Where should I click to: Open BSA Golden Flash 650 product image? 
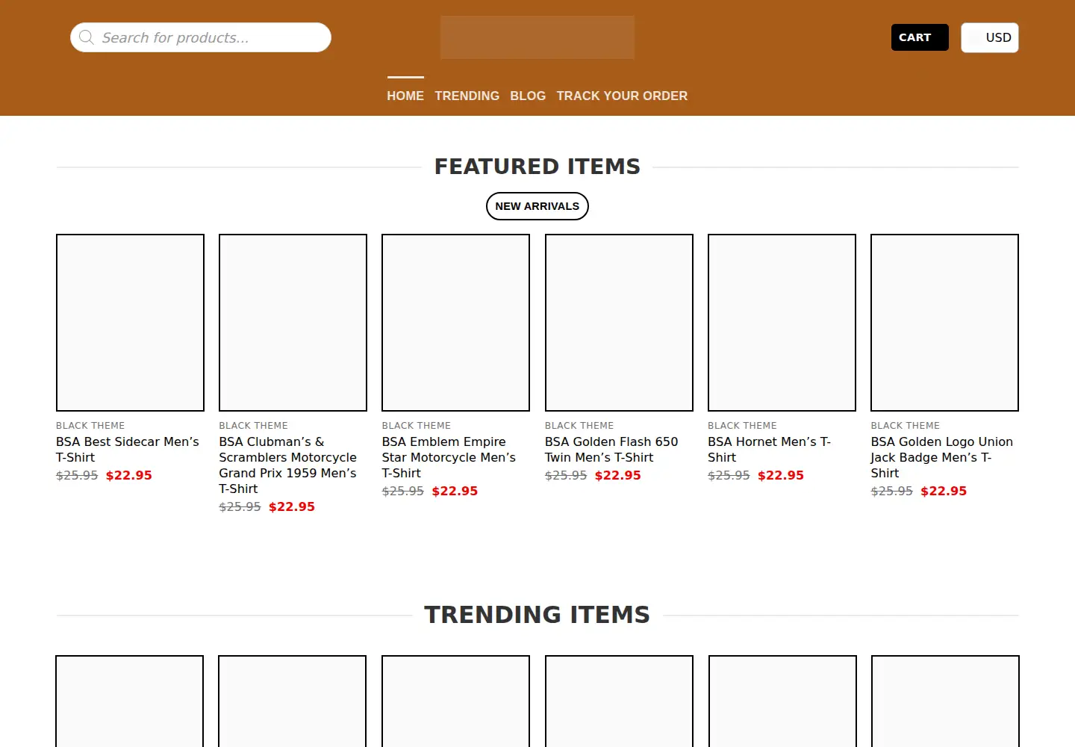point(619,323)
